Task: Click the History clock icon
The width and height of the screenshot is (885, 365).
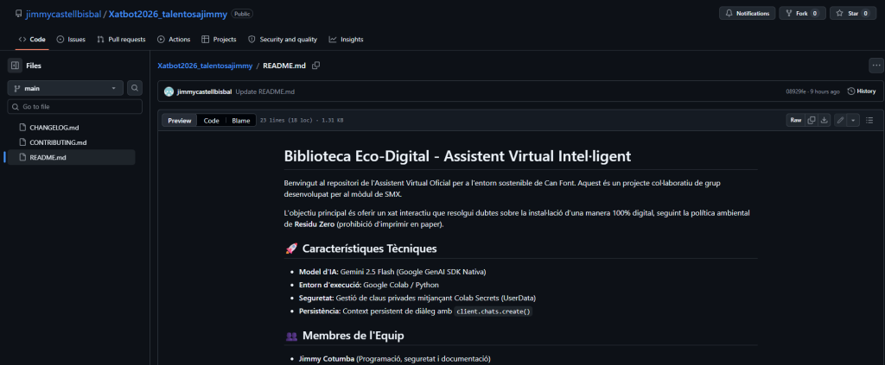Action: pos(851,91)
